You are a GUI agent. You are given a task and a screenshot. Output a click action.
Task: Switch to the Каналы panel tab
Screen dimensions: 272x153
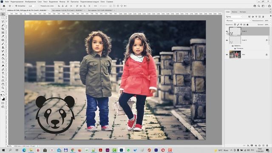point(235,12)
